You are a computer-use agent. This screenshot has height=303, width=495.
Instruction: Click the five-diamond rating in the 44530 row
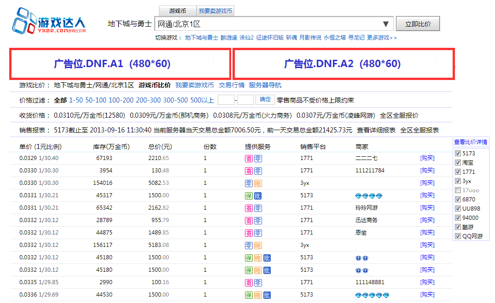tap(372, 296)
